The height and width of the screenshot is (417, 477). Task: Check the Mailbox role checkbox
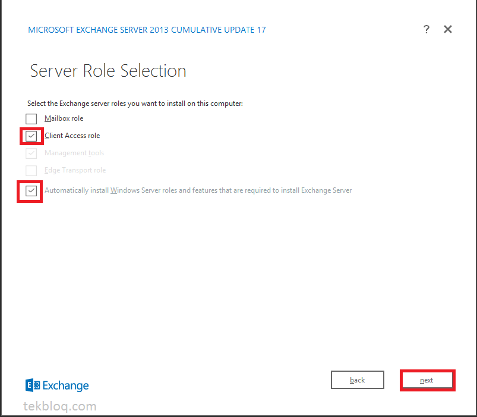[31, 118]
